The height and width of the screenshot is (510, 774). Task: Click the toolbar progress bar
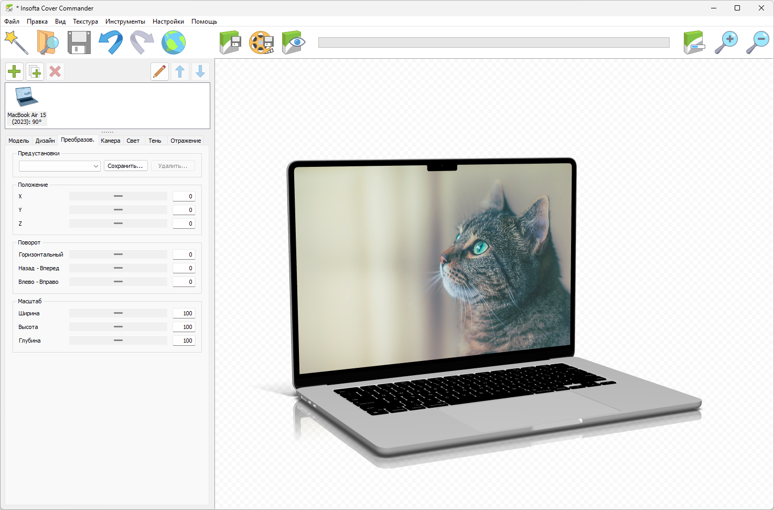(494, 42)
